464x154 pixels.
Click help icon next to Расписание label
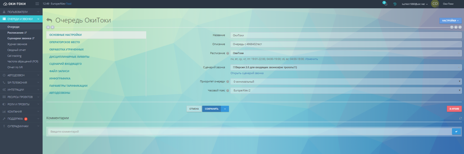[228, 53]
